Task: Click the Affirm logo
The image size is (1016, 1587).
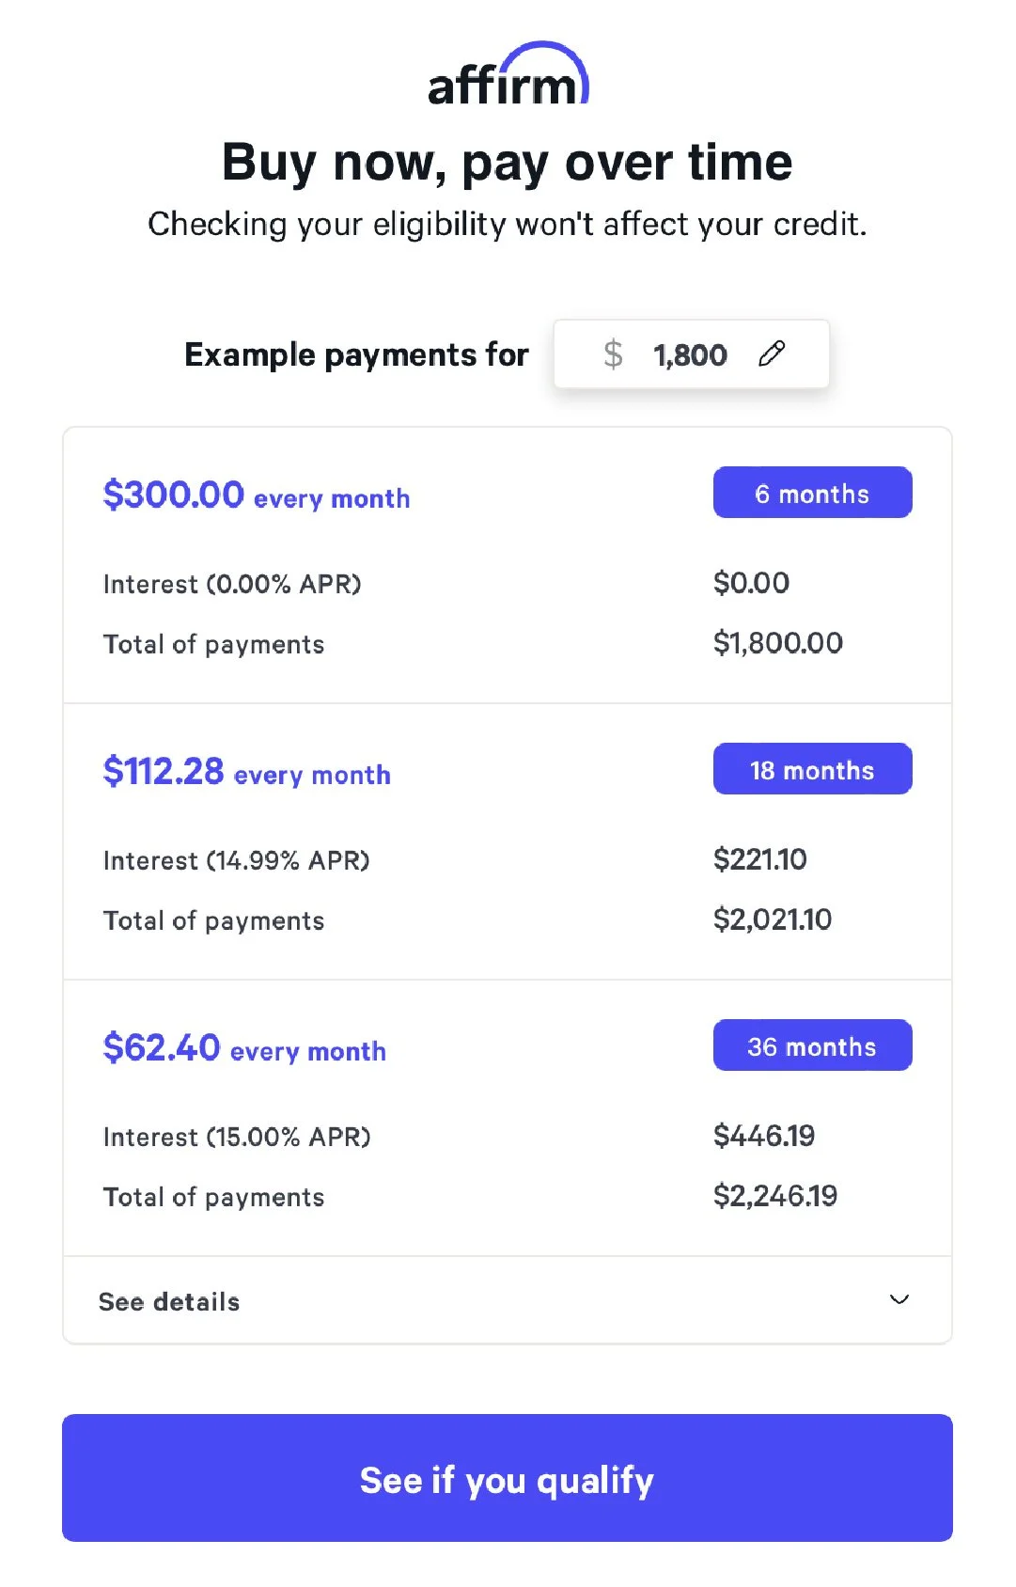Action: [x=508, y=75]
